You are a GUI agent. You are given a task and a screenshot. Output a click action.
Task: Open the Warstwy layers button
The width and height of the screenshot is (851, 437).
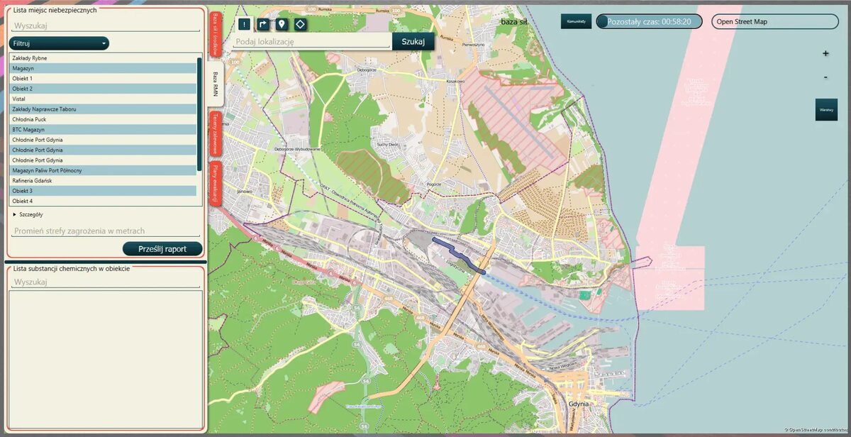(x=826, y=110)
